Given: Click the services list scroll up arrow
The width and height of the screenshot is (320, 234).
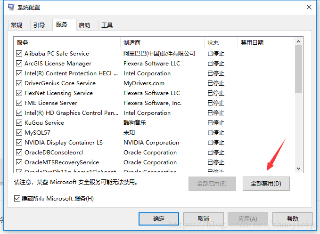Looking at the screenshot, I should coord(299,41).
